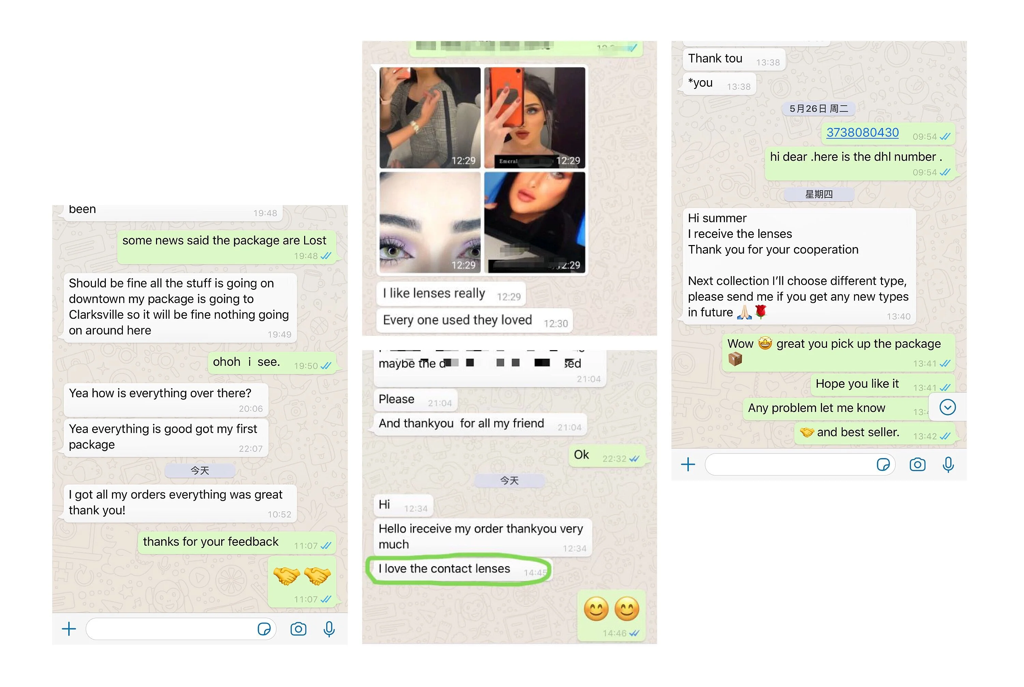This screenshot has height=687, width=1024.
Task: Open the blue background face photo
Action: (x=534, y=222)
